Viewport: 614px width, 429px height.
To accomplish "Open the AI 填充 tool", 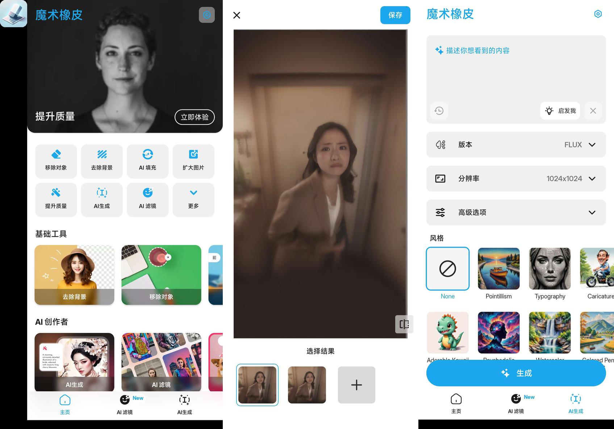I will coord(147,161).
